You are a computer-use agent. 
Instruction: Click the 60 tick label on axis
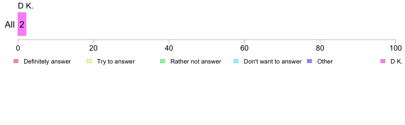click(244, 48)
